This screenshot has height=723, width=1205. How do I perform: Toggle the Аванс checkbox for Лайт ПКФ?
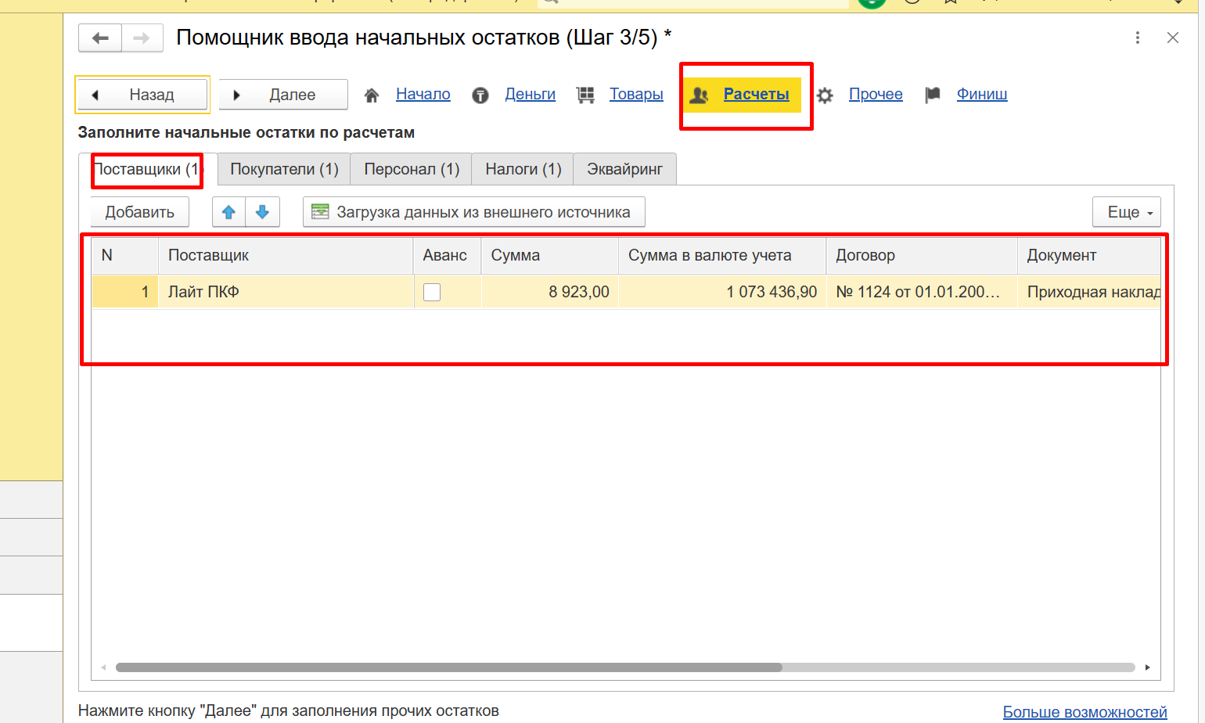coord(432,292)
